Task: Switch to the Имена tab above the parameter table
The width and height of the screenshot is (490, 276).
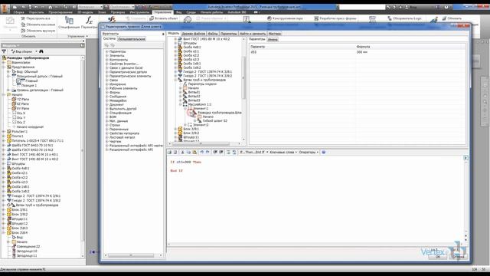Action: click(273, 39)
